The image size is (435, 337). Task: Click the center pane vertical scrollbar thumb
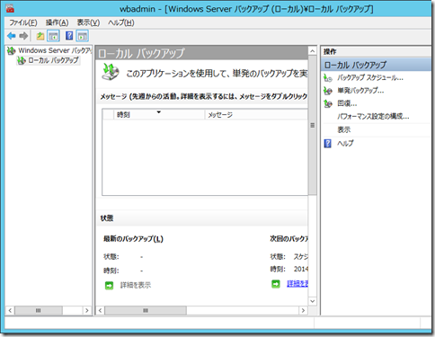pos(312,125)
